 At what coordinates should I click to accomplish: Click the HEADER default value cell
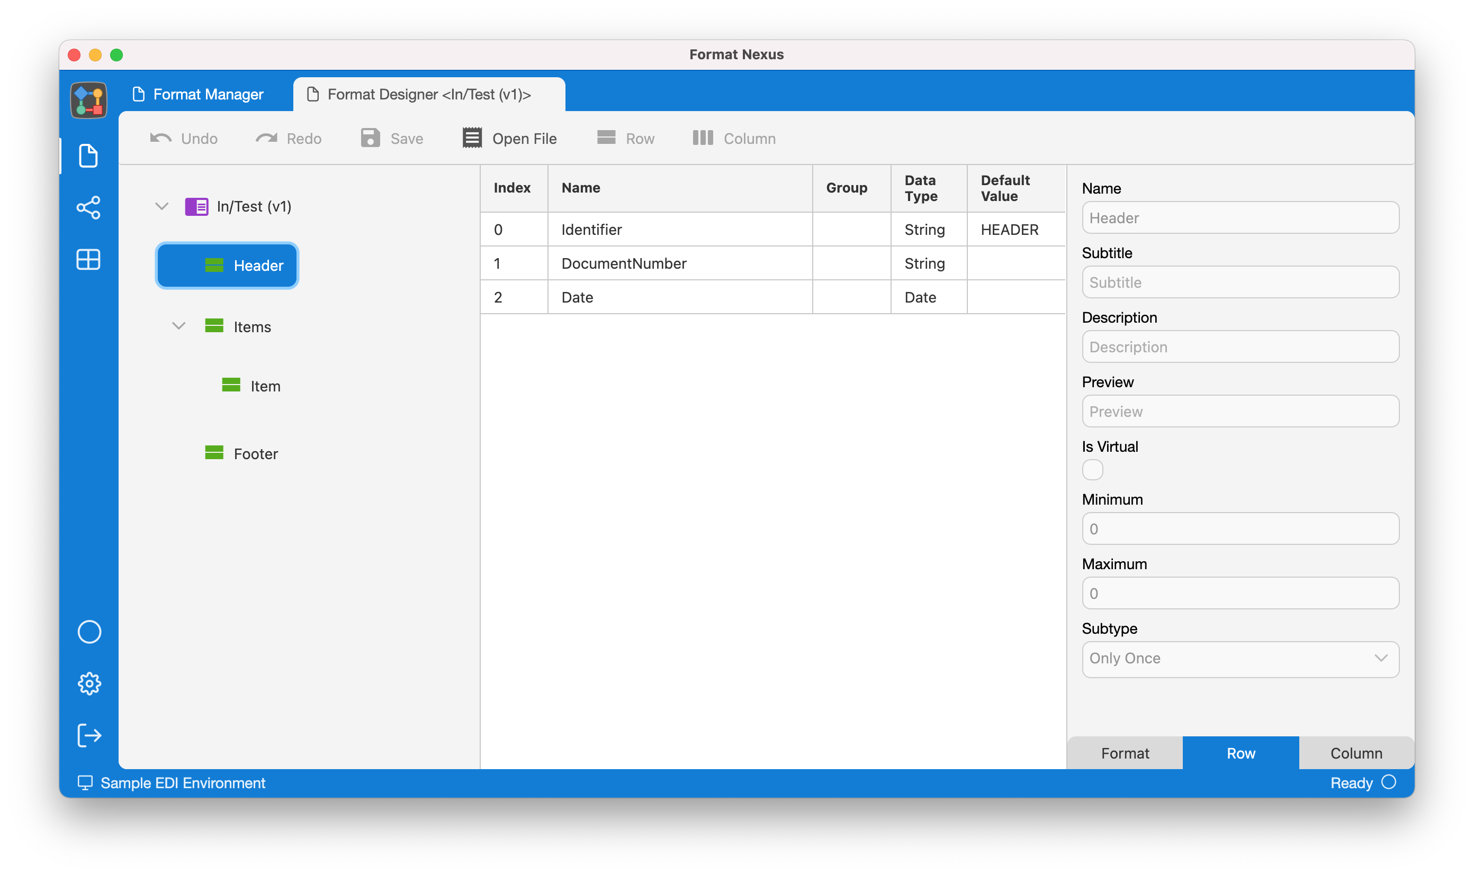1016,230
